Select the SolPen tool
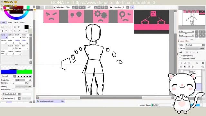The image size is (206, 116). click(18, 42)
